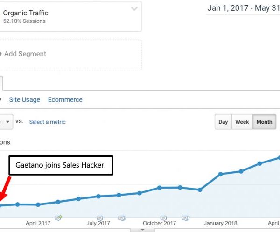Open Organic Traffic segment dropdown chevron
The image size is (280, 232).
pyautogui.click(x=134, y=9)
